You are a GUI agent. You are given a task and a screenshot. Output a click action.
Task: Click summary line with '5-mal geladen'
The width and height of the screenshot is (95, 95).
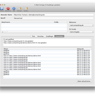(x=25, y=43)
